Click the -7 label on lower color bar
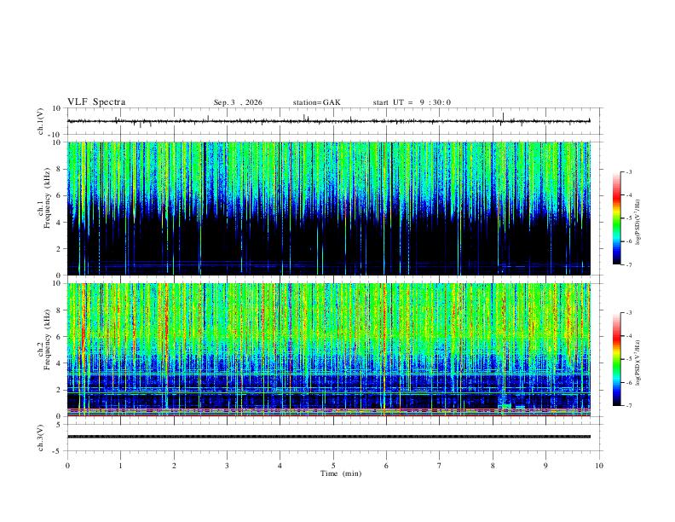The image size is (675, 522). point(629,406)
